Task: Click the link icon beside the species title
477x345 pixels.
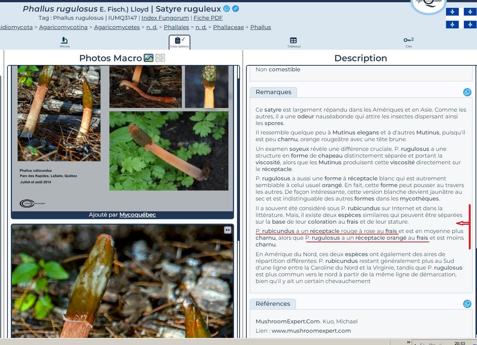Action: (236, 9)
